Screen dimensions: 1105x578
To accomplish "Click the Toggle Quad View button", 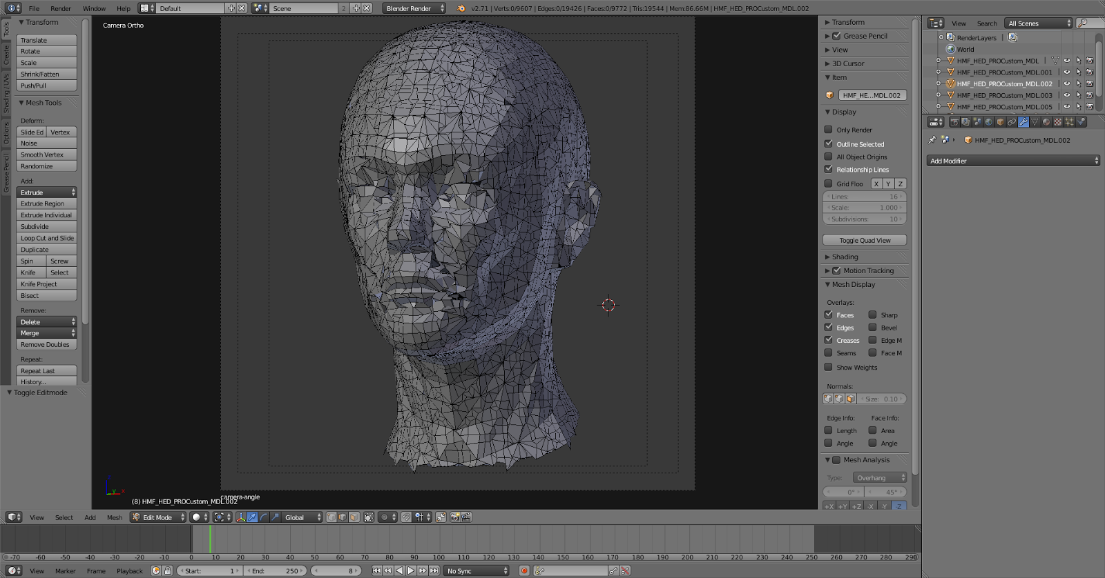I will [x=865, y=241].
